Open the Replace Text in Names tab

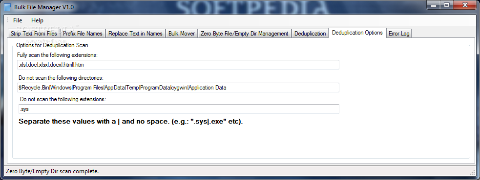tap(135, 34)
